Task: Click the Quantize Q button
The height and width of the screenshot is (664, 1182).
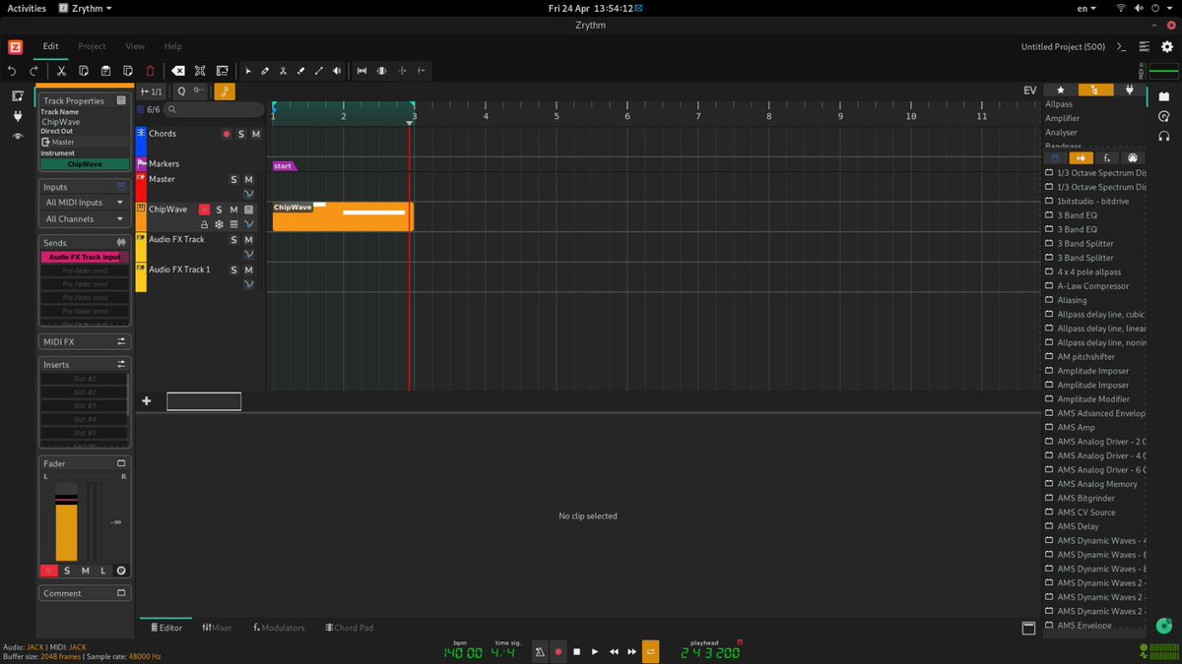Action: pos(181,91)
